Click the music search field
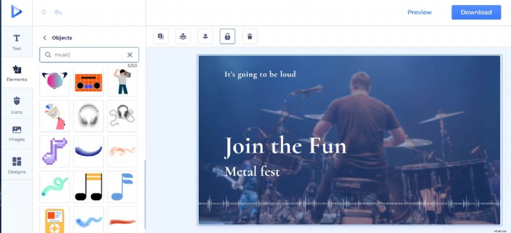 89,55
